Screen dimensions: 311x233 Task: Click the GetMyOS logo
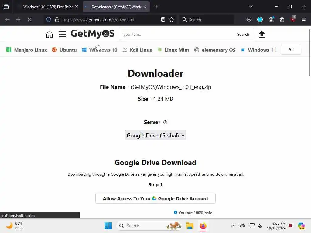point(93,33)
